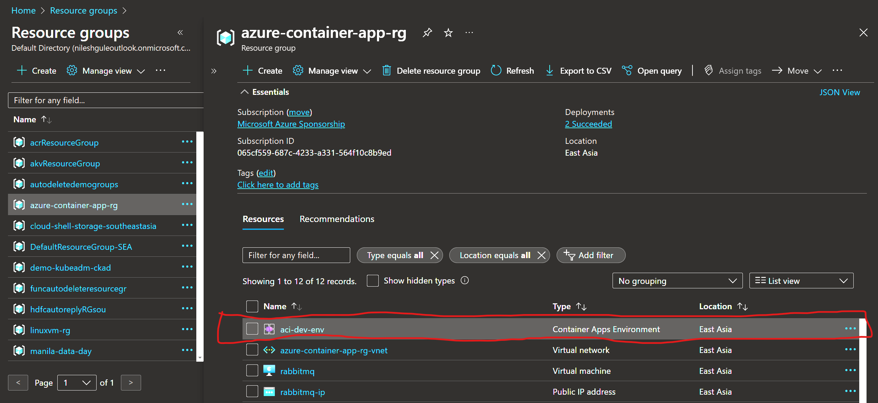Screen dimensions: 878x403
Task: Sort resources by Type column arrows
Action: click(x=581, y=306)
